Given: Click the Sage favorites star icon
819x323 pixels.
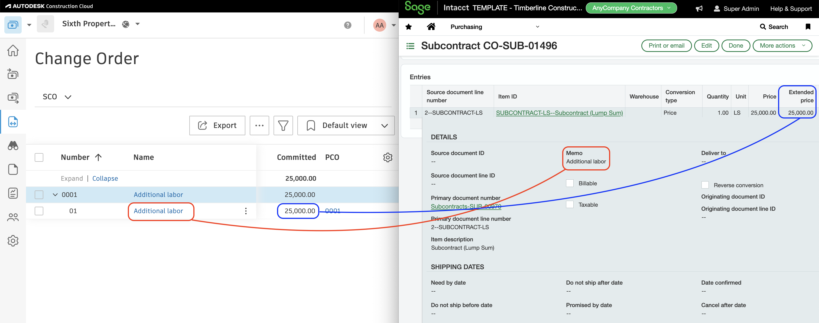Looking at the screenshot, I should click(x=408, y=27).
